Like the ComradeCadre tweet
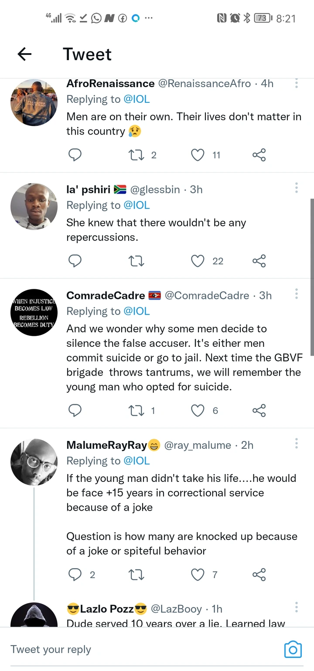 click(x=198, y=410)
